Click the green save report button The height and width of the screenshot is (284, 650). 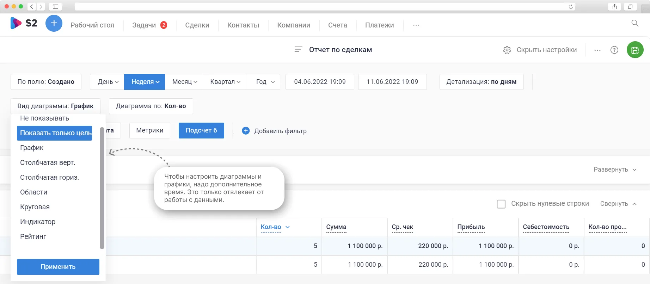pos(635,50)
